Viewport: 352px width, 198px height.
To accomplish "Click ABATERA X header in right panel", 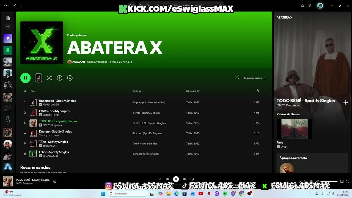I will point(284,17).
